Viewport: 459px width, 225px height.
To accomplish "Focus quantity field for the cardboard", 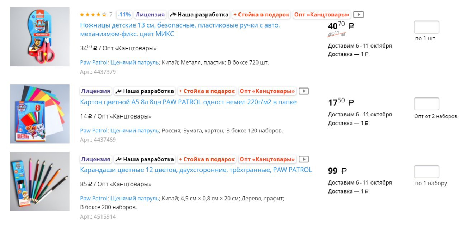I will pos(426,104).
